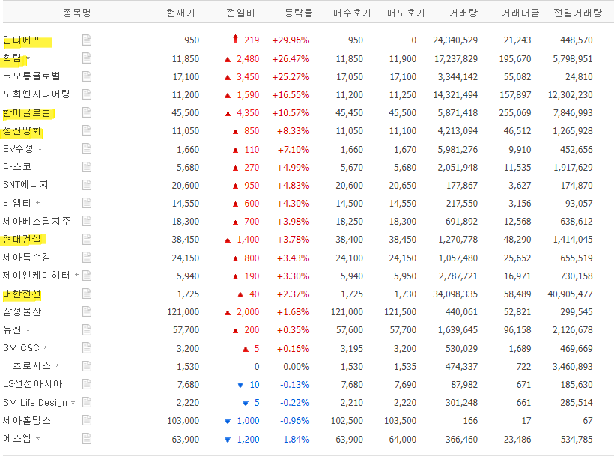This screenshot has width=614, height=456.
Task: Open the document icon beside LS전선아시아
Action: coord(87,384)
